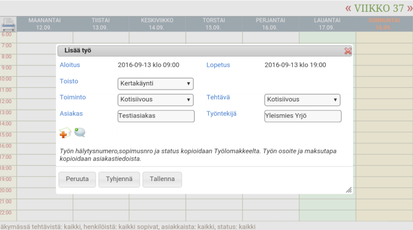413x230 pixels.
Task: Go to next week with right arrows
Action: point(410,8)
